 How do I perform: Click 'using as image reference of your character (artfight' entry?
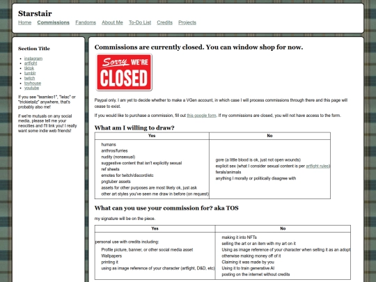[158, 268]
